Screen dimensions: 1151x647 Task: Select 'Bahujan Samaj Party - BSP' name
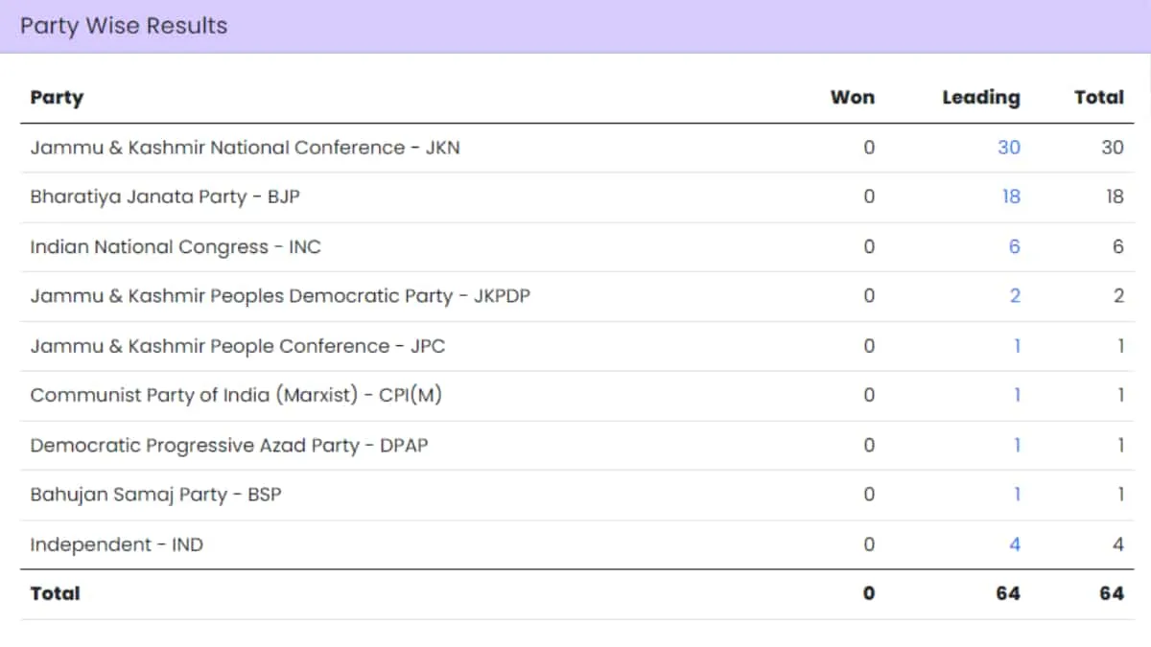[155, 496]
